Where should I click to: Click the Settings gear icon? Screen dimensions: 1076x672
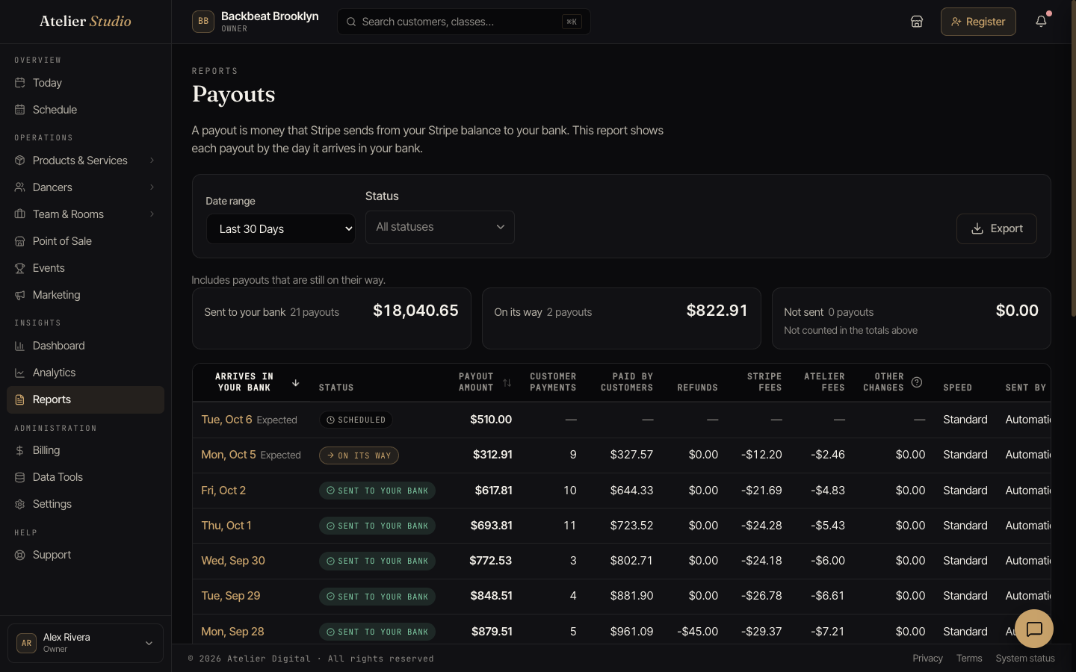20,504
